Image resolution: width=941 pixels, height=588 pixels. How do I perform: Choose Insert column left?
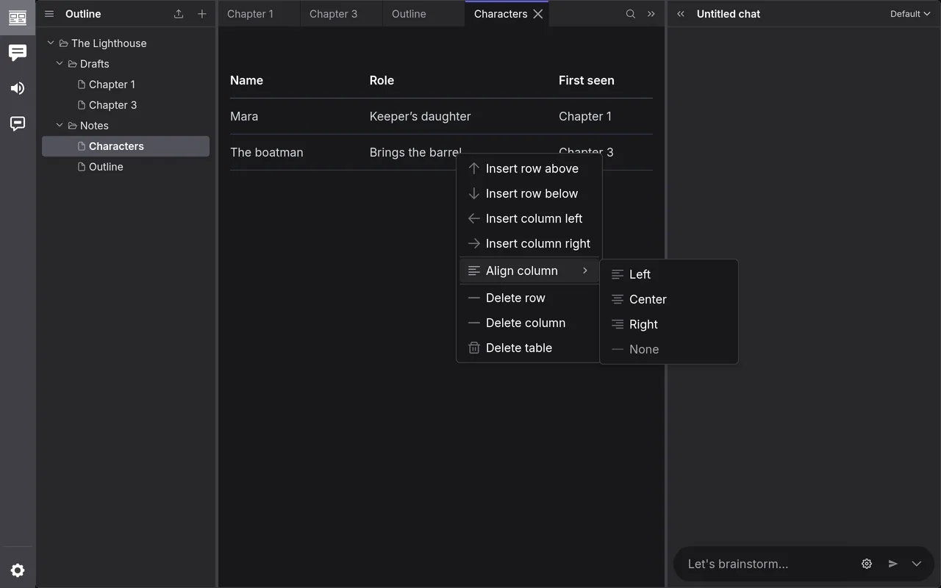coord(529,218)
